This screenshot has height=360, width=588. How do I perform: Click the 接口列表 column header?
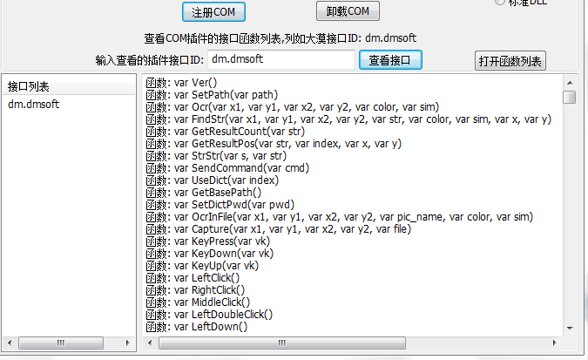point(69,86)
